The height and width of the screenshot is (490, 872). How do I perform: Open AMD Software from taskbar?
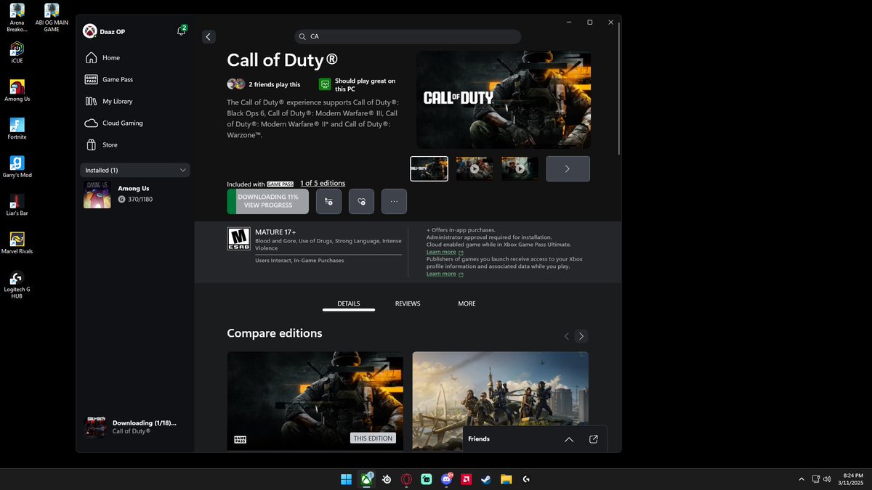pos(466,479)
